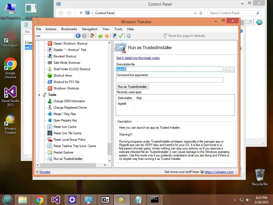Click scroll down arrow of tree list
The width and height of the screenshot is (273, 205).
point(109,160)
